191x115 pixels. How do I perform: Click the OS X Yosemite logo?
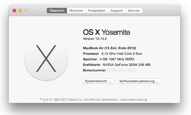(x=46, y=59)
